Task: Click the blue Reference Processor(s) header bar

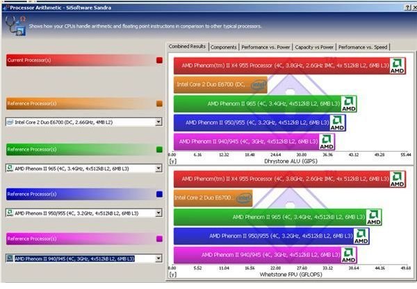Action: (81, 194)
